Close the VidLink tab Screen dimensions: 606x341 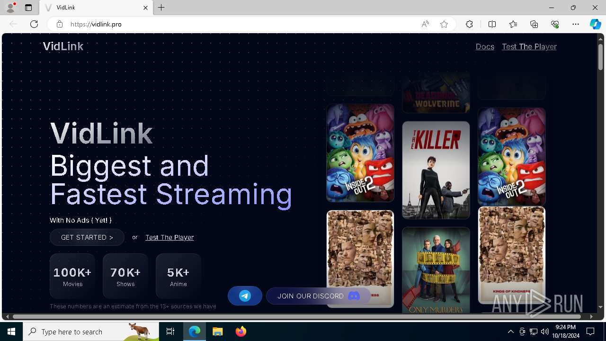145,8
